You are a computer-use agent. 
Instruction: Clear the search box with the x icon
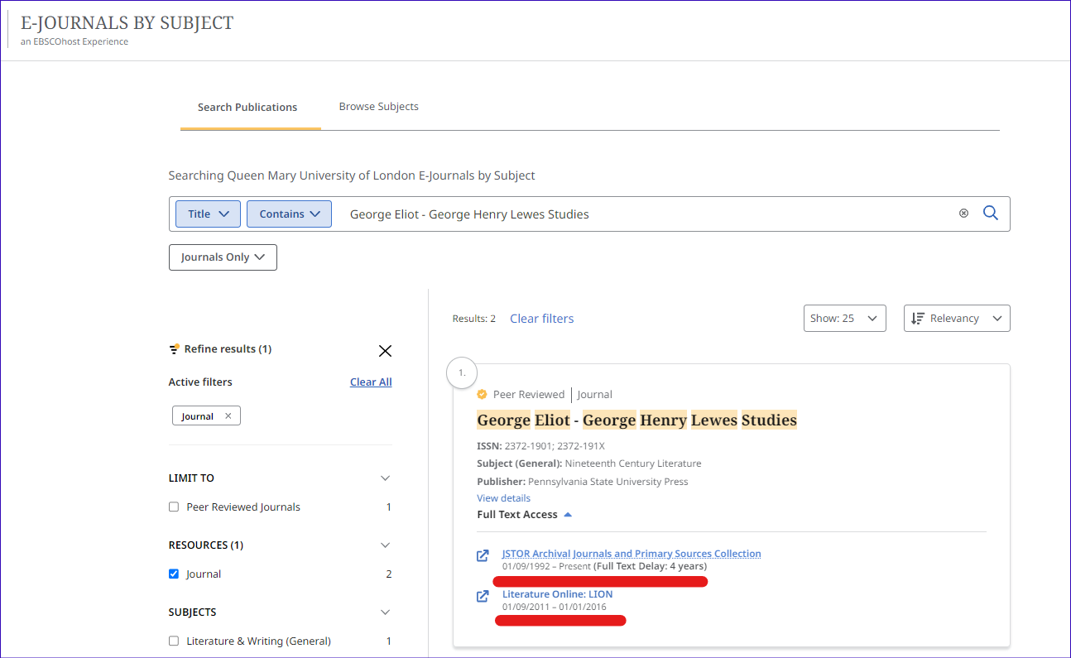tap(963, 214)
